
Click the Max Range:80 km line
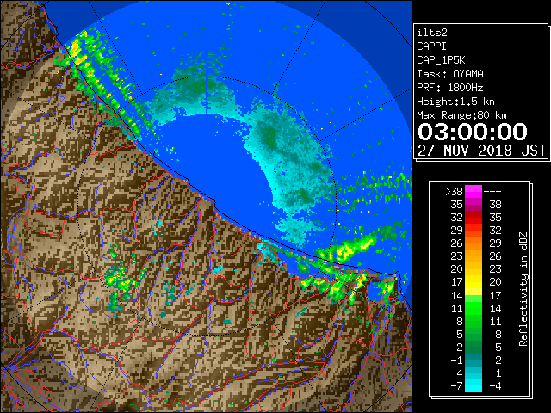click(461, 115)
